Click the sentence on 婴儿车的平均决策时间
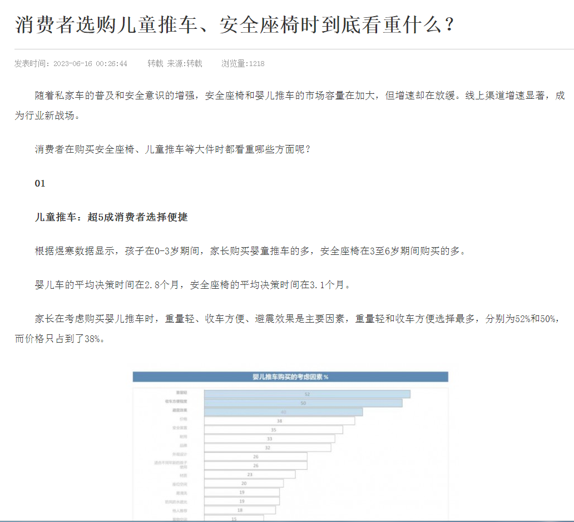This screenshot has width=574, height=522. 192,285
